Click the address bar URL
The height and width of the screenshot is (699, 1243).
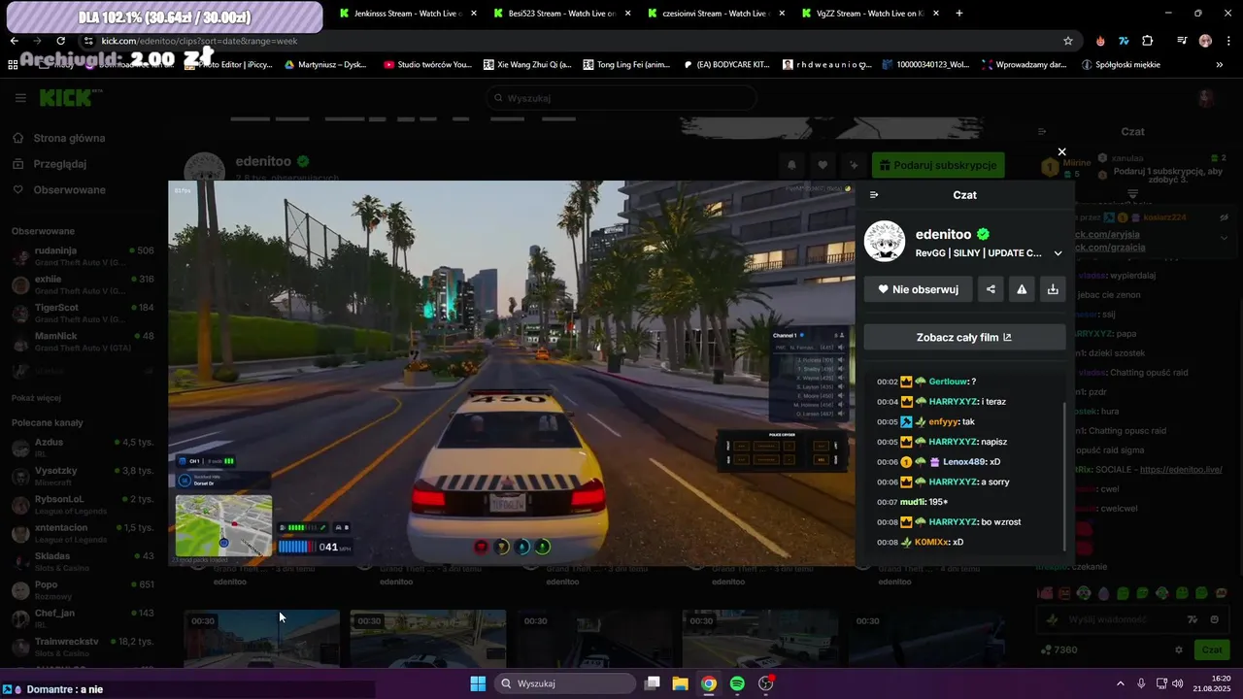coord(199,41)
